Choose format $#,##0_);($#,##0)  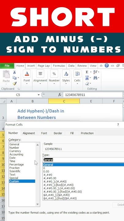[57, 195]
